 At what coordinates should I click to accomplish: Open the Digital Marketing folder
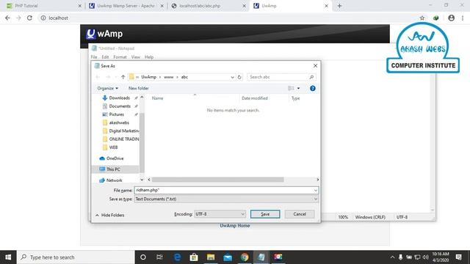(123, 131)
